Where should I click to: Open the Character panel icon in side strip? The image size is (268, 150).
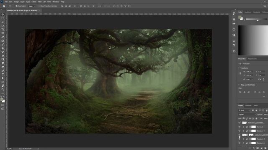234,41
